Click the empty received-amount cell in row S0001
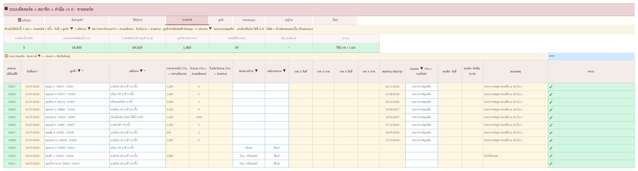The height and width of the screenshot is (171, 638). click(221, 86)
